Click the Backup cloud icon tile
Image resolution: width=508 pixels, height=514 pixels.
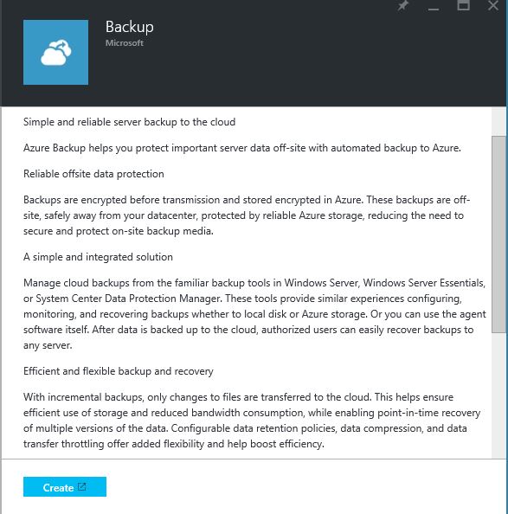55,53
